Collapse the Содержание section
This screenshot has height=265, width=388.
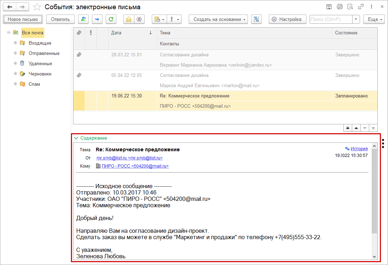(x=76, y=138)
